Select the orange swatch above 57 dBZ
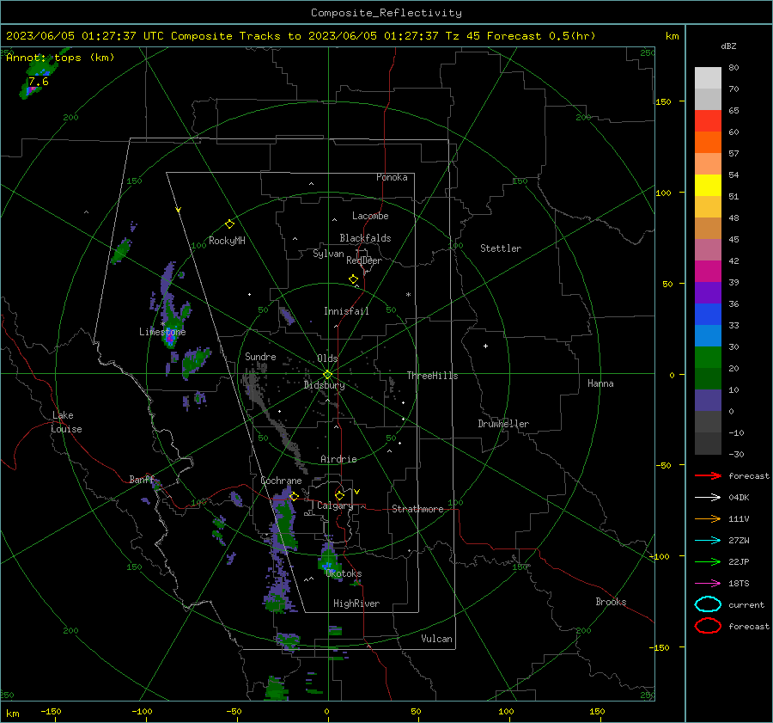773x723 pixels. (708, 142)
